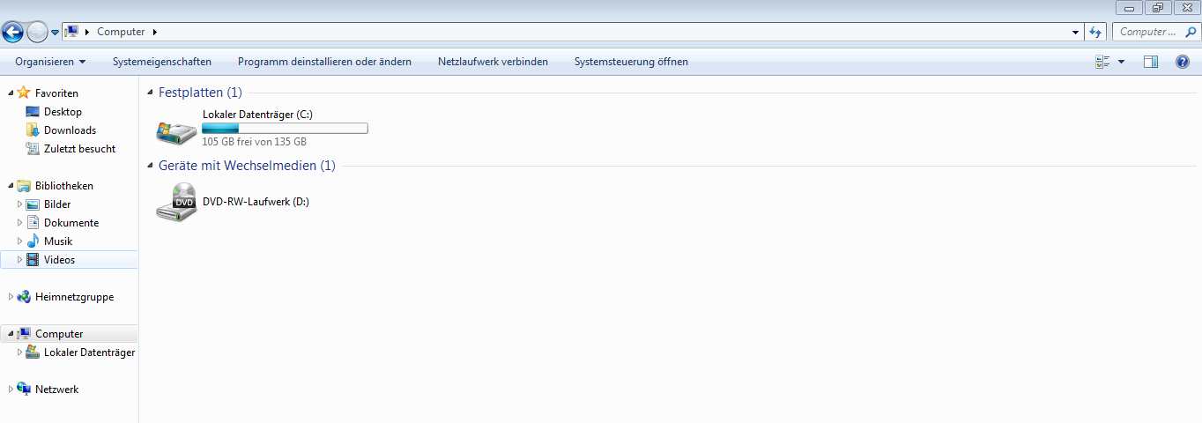Click the Videos film strip icon
The image size is (1202, 423).
click(33, 260)
